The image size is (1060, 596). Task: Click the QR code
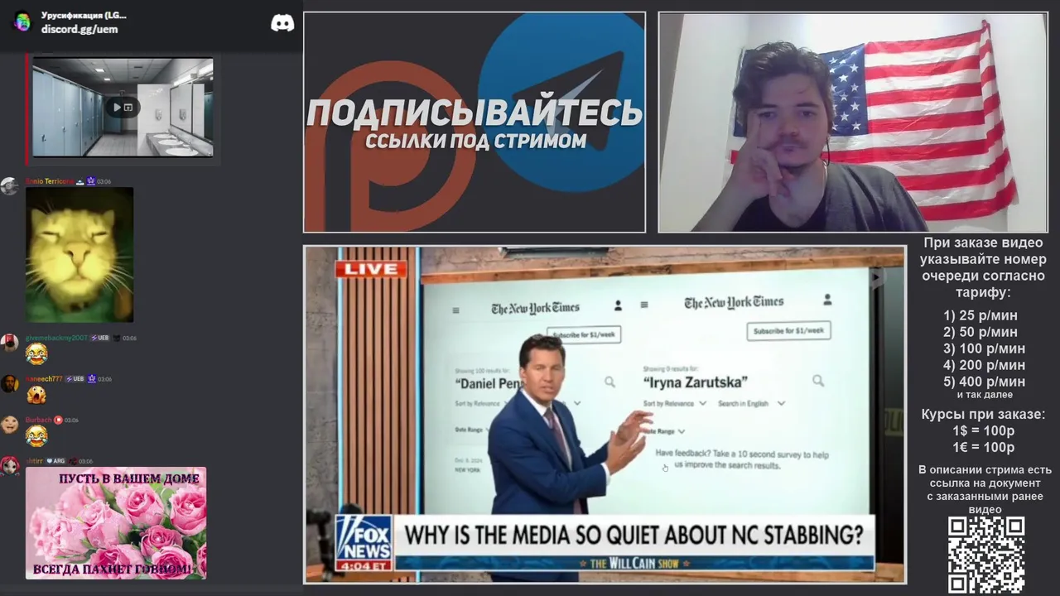[985, 555]
